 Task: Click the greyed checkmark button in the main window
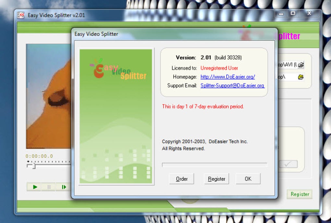288,164
